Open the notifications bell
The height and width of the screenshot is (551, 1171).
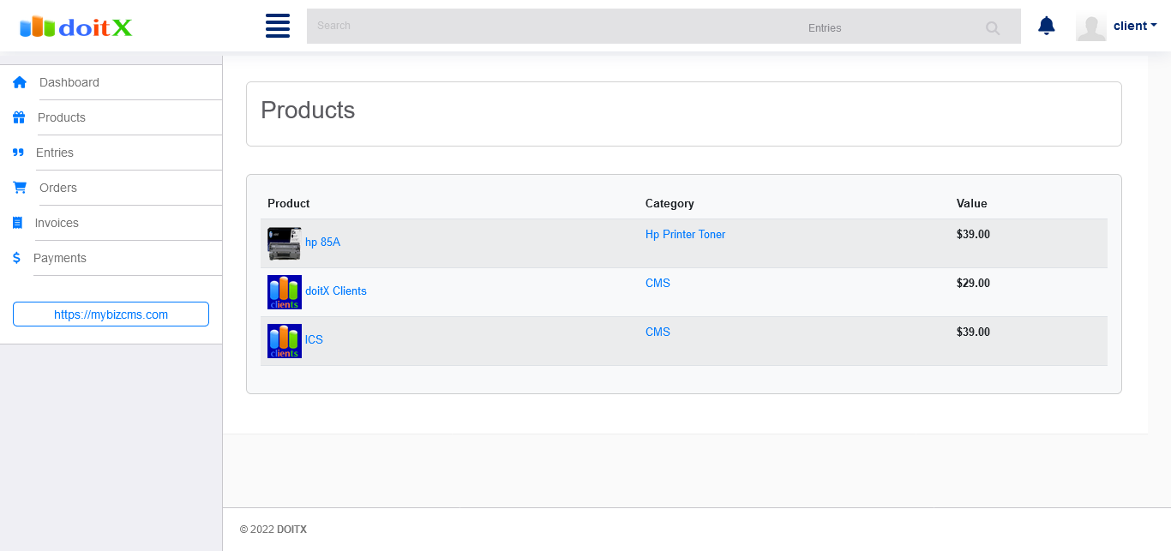1046,26
